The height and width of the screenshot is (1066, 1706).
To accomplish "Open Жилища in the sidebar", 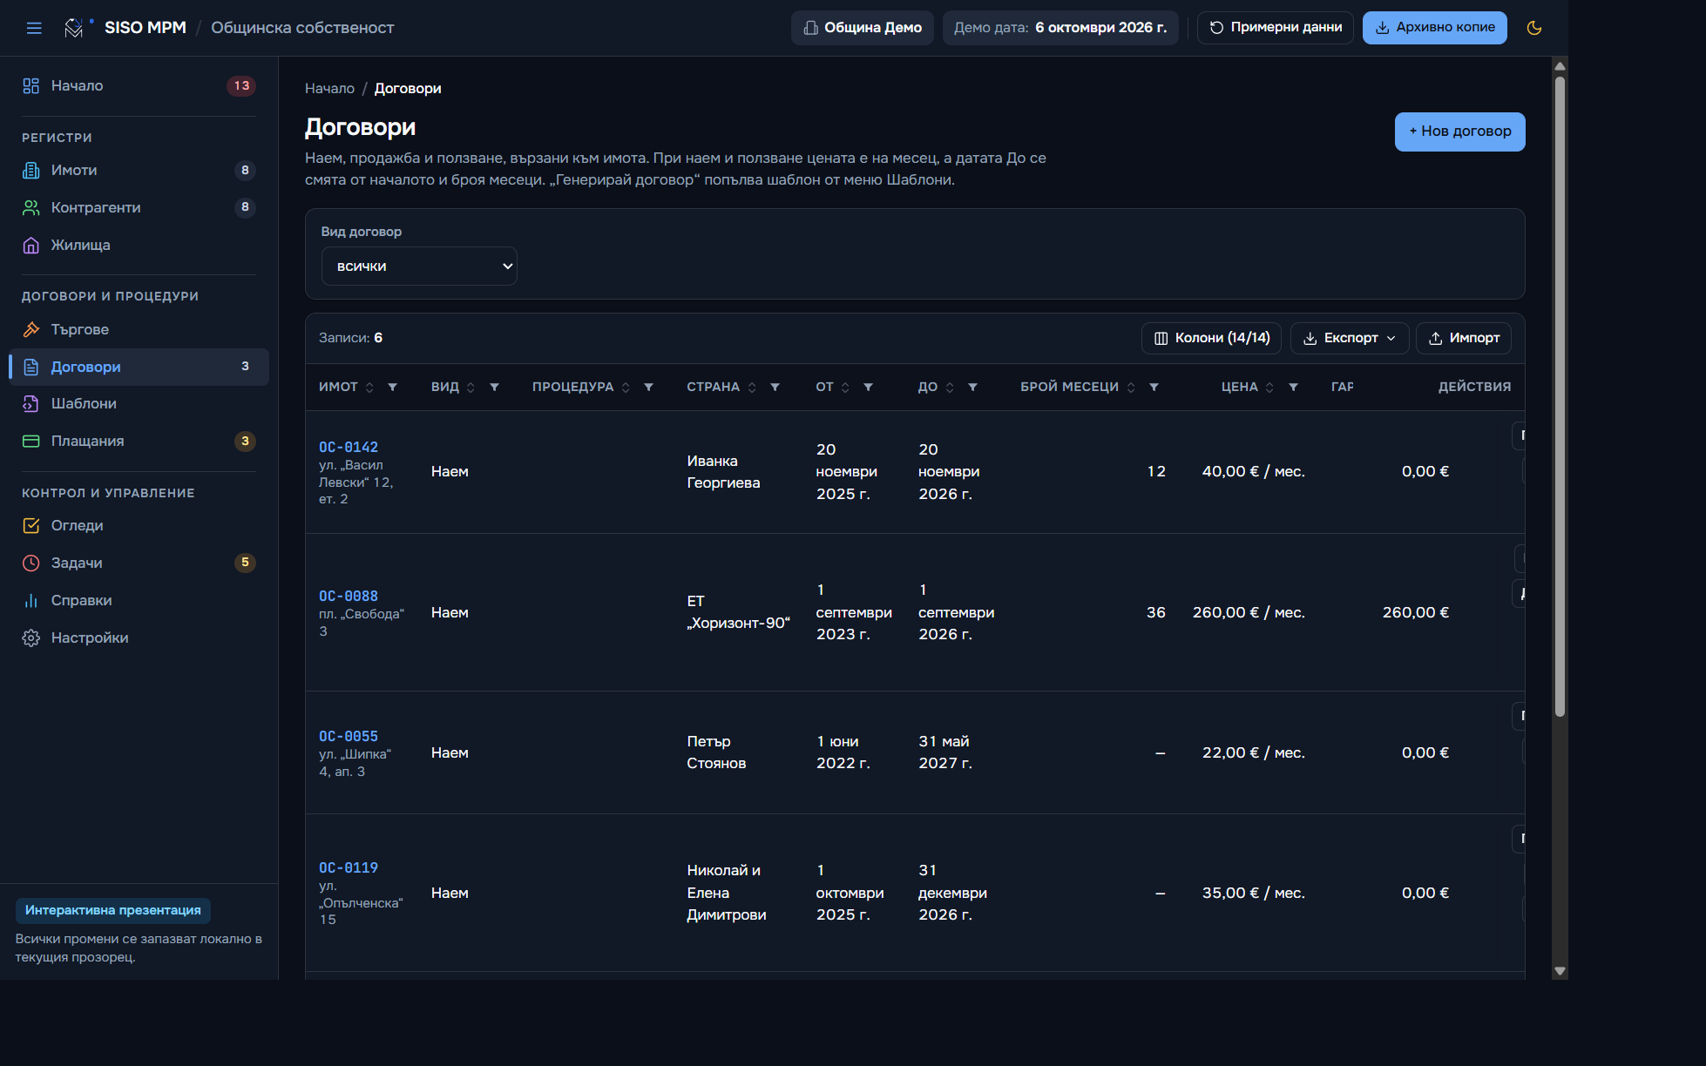I will pos(139,245).
